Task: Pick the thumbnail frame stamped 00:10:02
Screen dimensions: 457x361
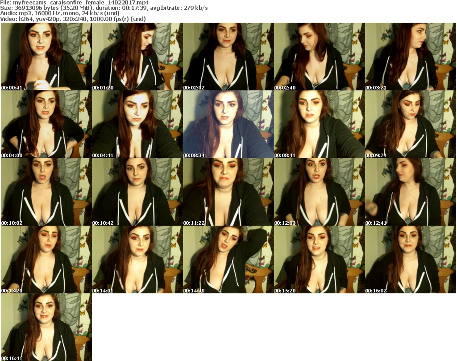Action: click(46, 192)
